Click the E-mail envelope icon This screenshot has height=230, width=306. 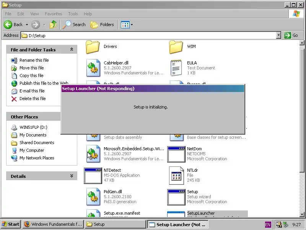14,91
